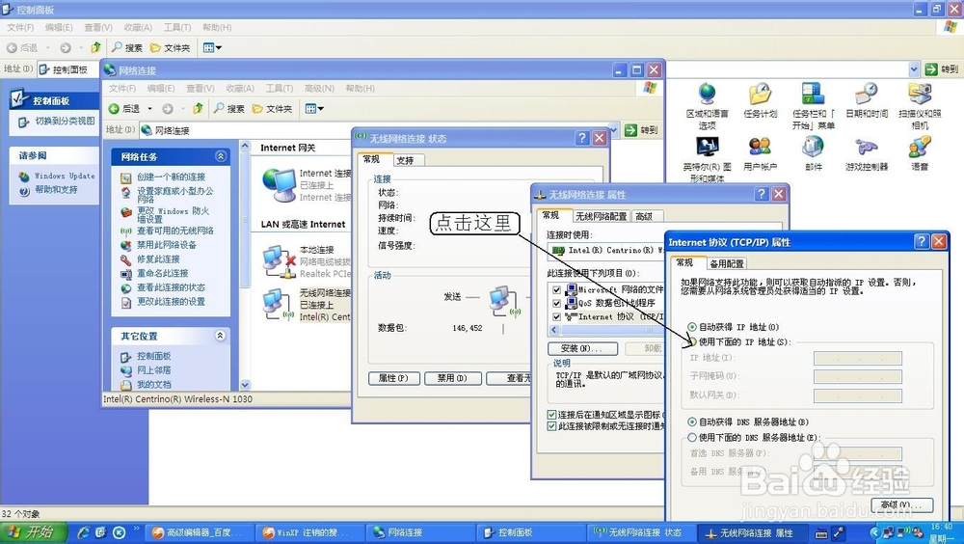The image size is (964, 544).
Task: Switch to 高级 tab in 无线网络连接 属性
Action: [x=646, y=216]
